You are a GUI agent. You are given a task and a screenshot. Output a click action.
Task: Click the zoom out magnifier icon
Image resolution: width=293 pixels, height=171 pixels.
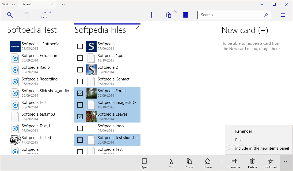[x=10, y=15]
